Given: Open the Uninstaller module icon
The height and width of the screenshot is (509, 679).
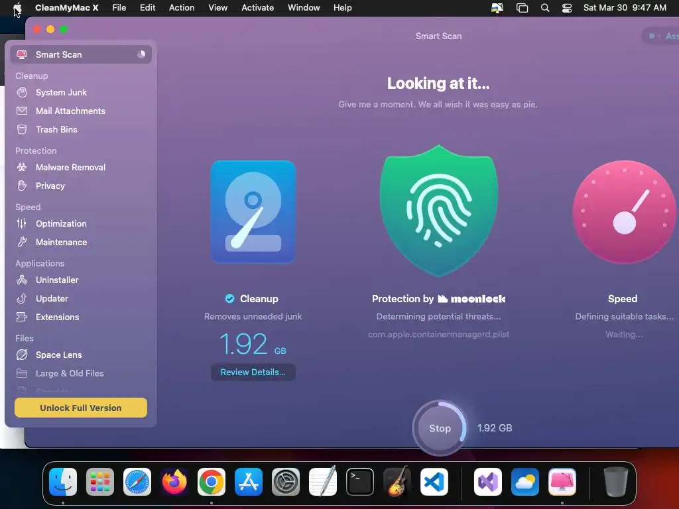Looking at the screenshot, I should point(22,280).
